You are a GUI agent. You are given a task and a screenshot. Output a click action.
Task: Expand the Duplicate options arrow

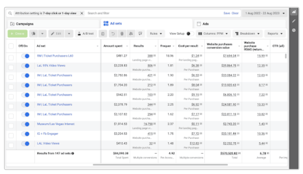[42, 34]
